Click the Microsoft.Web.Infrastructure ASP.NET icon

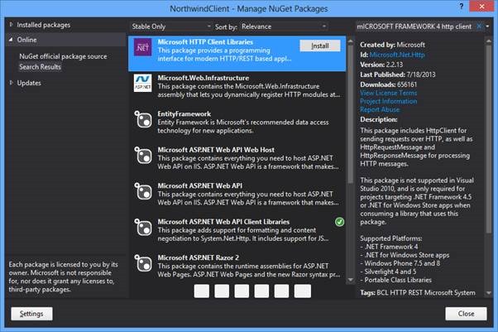point(144,85)
